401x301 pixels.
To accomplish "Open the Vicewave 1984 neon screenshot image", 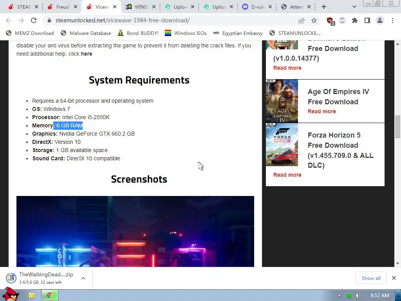I will tap(135, 231).
